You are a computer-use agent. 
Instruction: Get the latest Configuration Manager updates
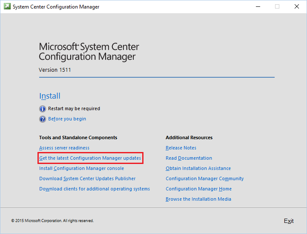pos(90,158)
